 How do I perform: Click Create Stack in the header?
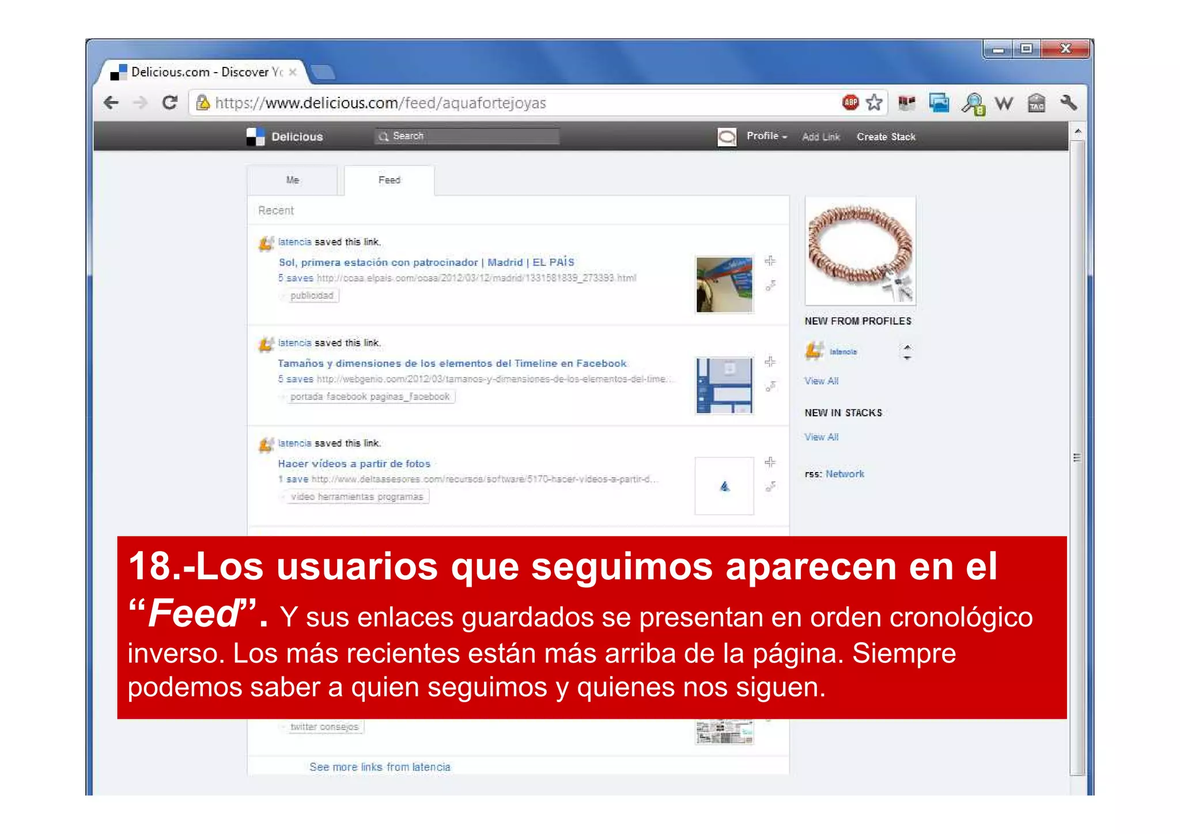coord(886,137)
